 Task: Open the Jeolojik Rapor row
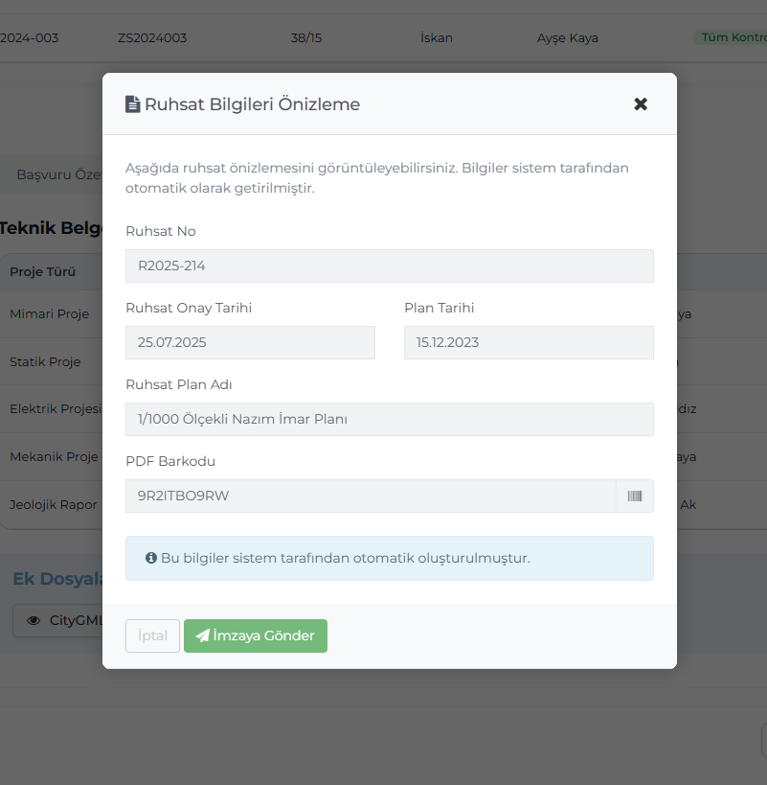coord(53,504)
